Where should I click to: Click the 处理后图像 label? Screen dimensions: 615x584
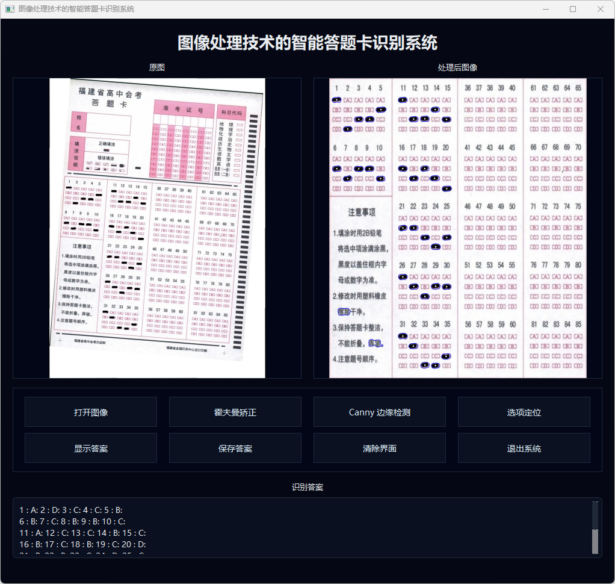click(458, 67)
